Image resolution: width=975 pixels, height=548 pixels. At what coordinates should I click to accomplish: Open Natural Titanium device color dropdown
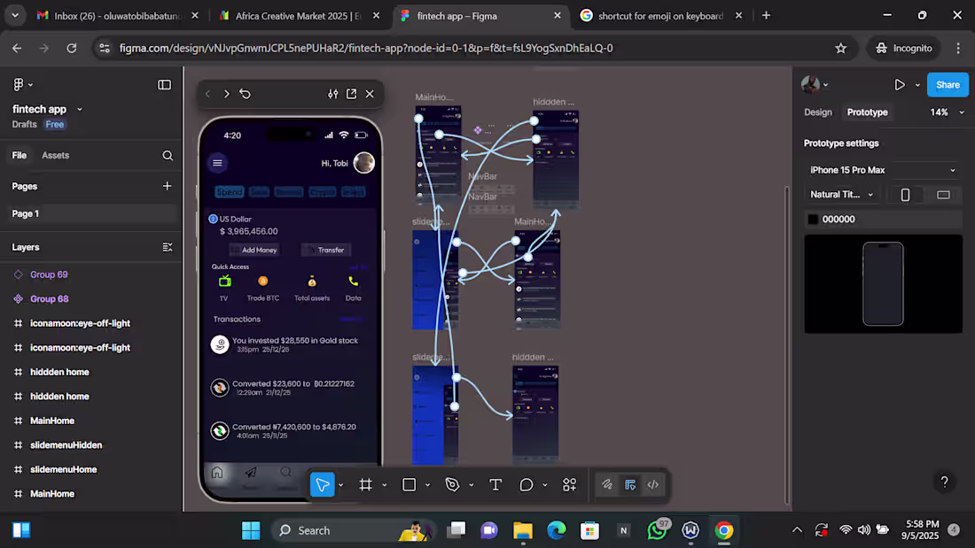[x=843, y=195]
